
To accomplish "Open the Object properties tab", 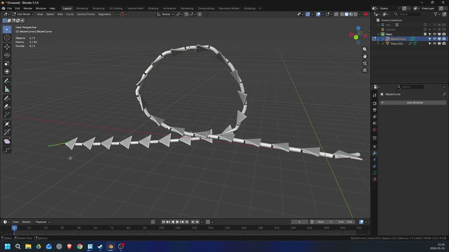I will tap(375, 147).
